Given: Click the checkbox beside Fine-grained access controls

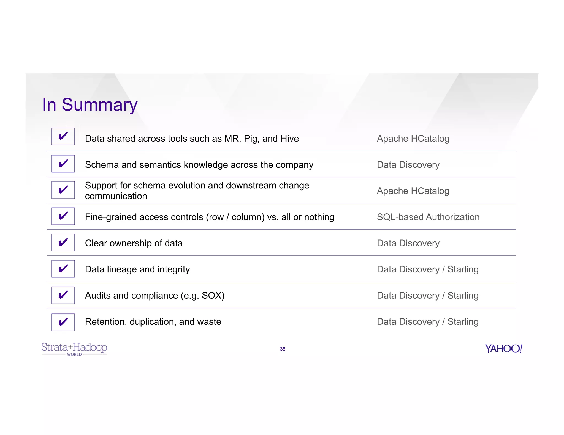Looking at the screenshot, I should (63, 216).
